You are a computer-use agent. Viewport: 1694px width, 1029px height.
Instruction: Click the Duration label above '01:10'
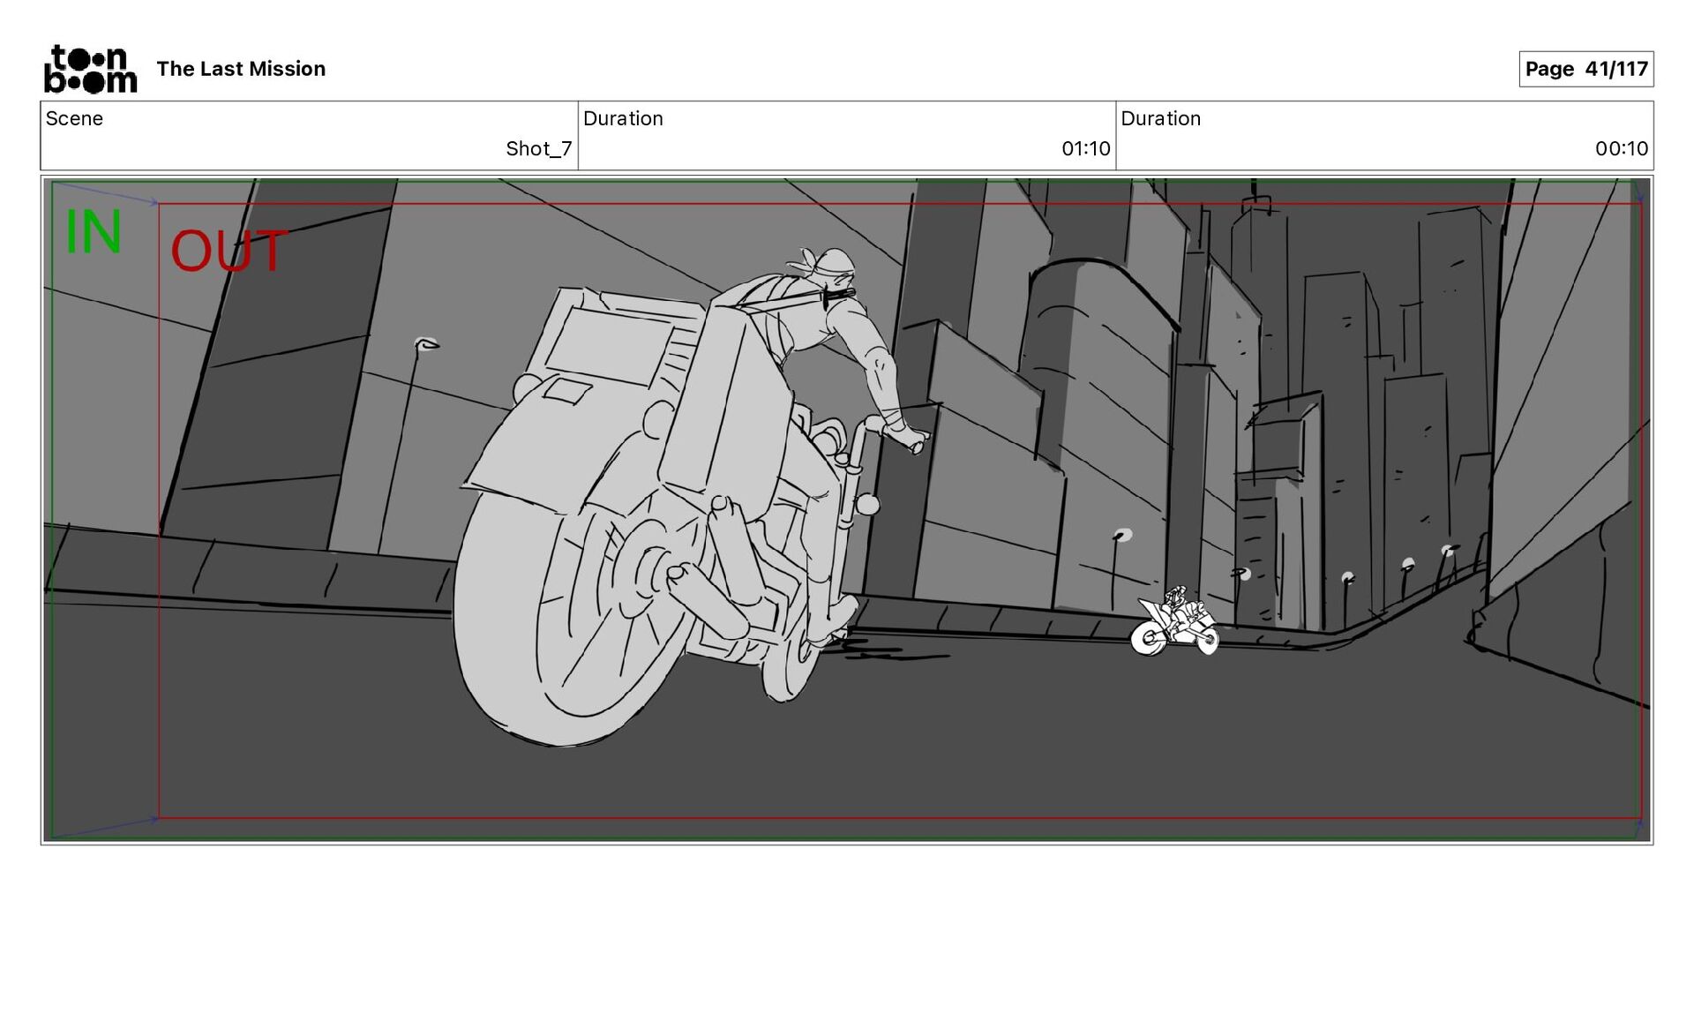coord(623,118)
